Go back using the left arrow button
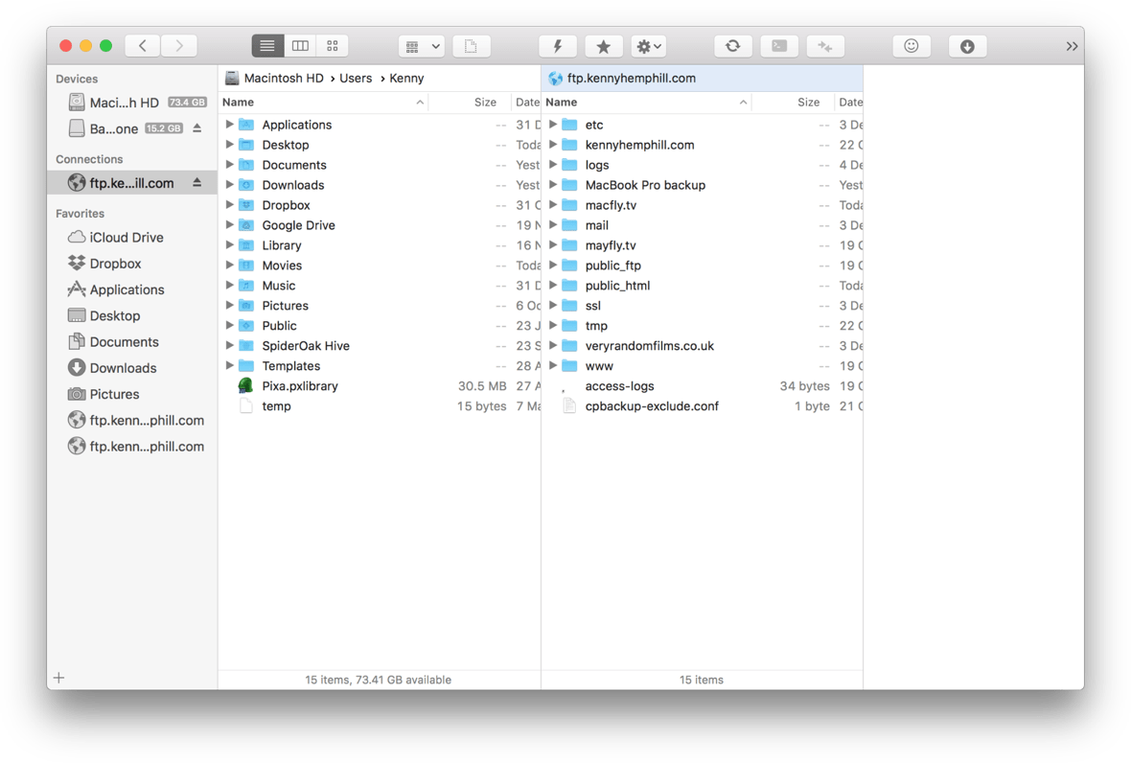The height and width of the screenshot is (763, 1131). 142,45
